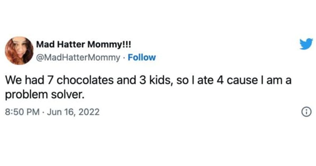Click "We had" at the tweet start

pos(24,81)
